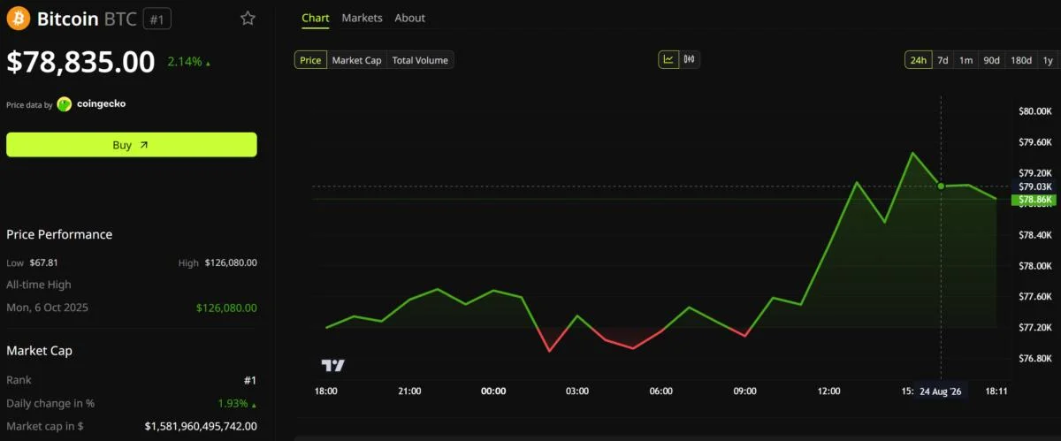Open the Chart tab
The width and height of the screenshot is (1061, 441).
(x=315, y=18)
